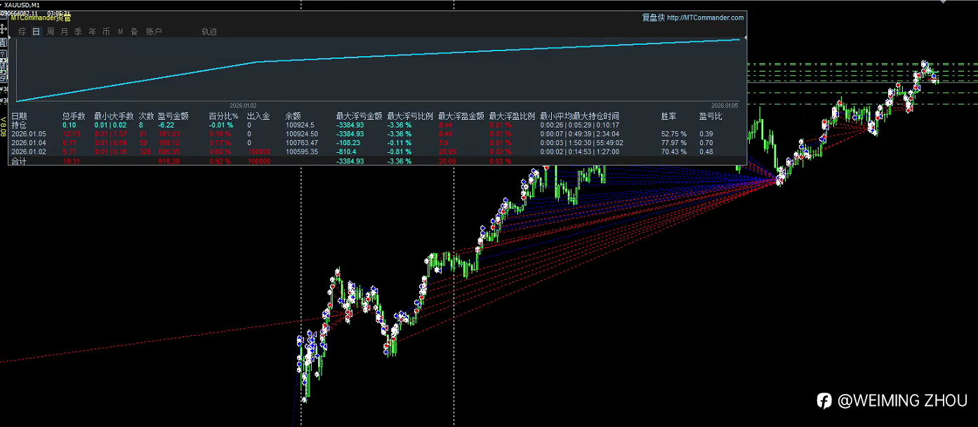Click the -810.4 max floating loss
This screenshot has width=978, height=427.
[346, 152]
